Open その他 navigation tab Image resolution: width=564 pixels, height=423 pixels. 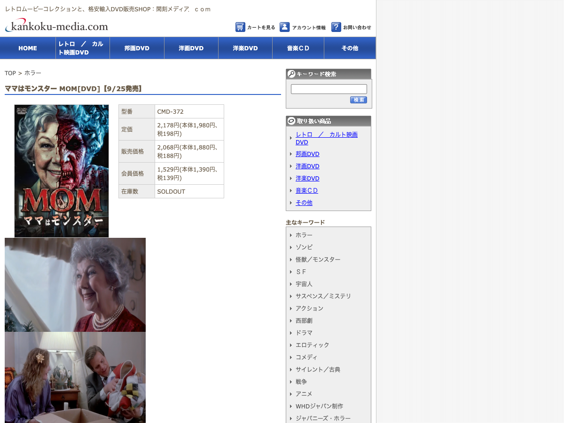tap(350, 48)
